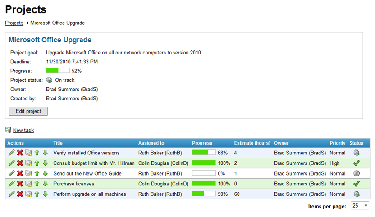Click status icon of Verify installed Office versions

coord(357,153)
